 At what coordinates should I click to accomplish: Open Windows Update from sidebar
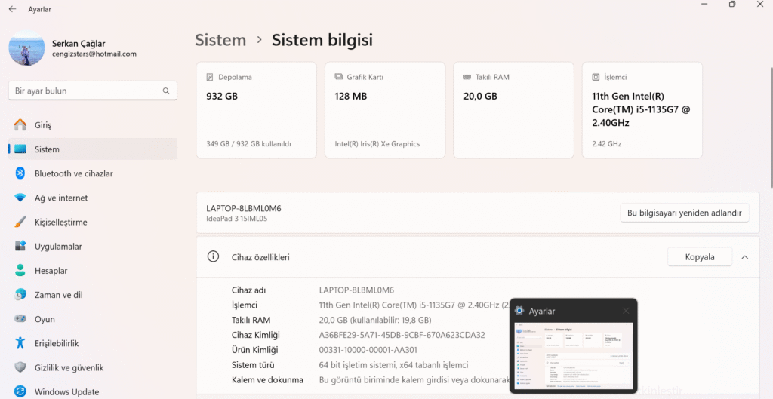(x=66, y=392)
